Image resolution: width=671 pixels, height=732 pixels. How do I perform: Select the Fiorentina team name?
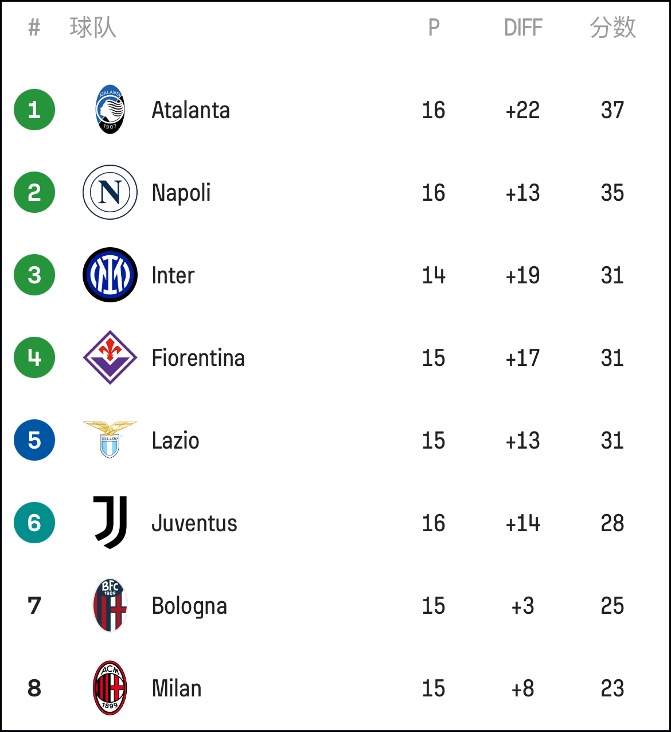198,358
